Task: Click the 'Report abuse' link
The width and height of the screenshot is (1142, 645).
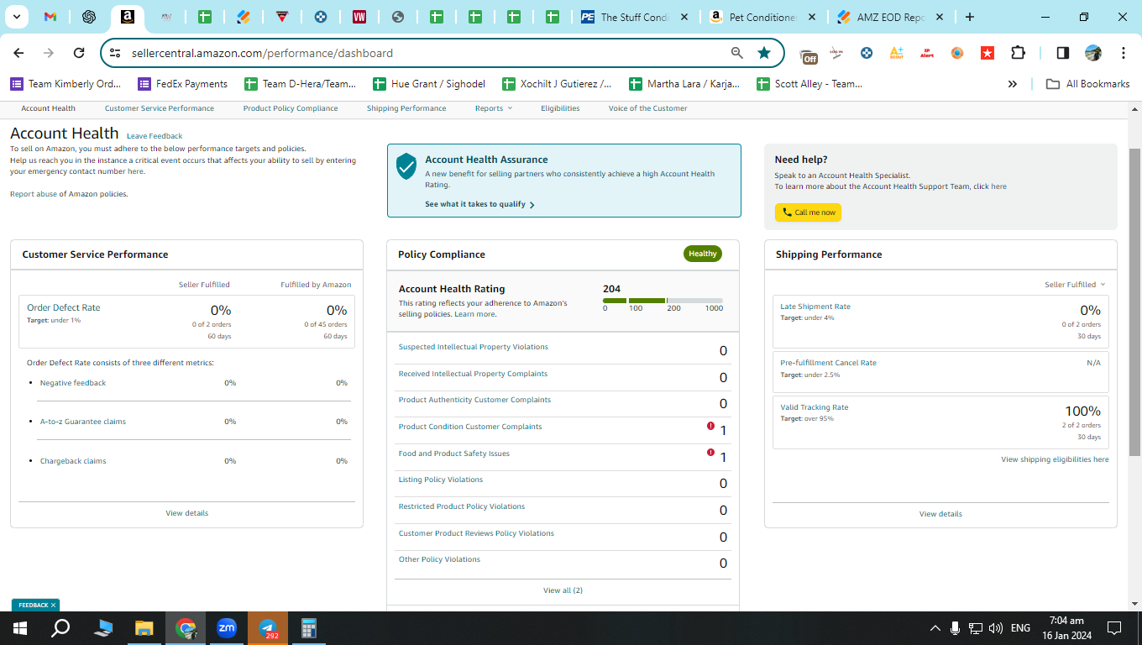Action: coord(34,194)
